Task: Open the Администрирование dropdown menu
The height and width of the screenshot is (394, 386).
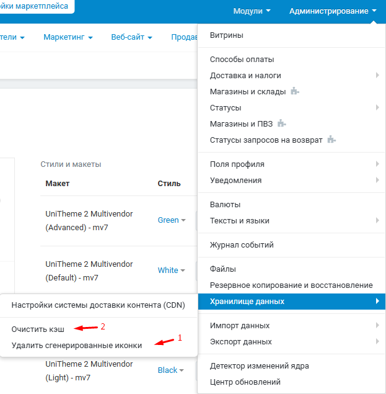Action: pos(333,11)
